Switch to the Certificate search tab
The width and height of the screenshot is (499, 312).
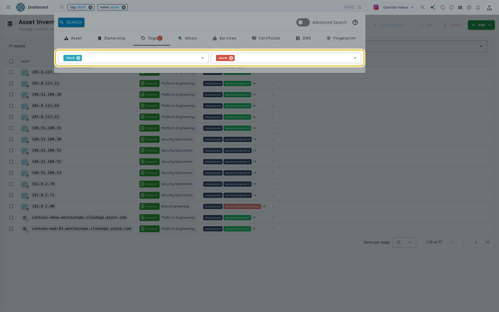pyautogui.click(x=266, y=38)
